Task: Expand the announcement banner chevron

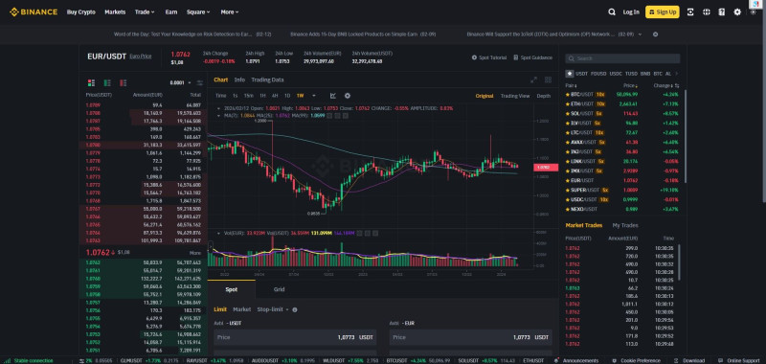Action: coord(640,34)
